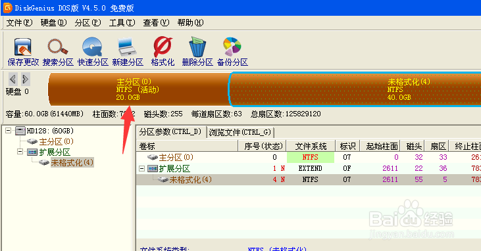The height and width of the screenshot is (251, 481).
Task: Click sector value 36 in the 扩展分区 row
Action: tap(443, 168)
